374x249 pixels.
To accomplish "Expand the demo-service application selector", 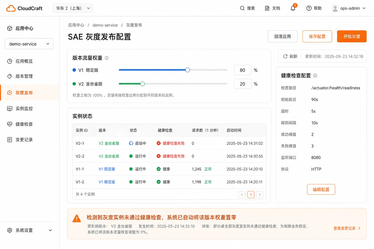I will pyautogui.click(x=29, y=44).
